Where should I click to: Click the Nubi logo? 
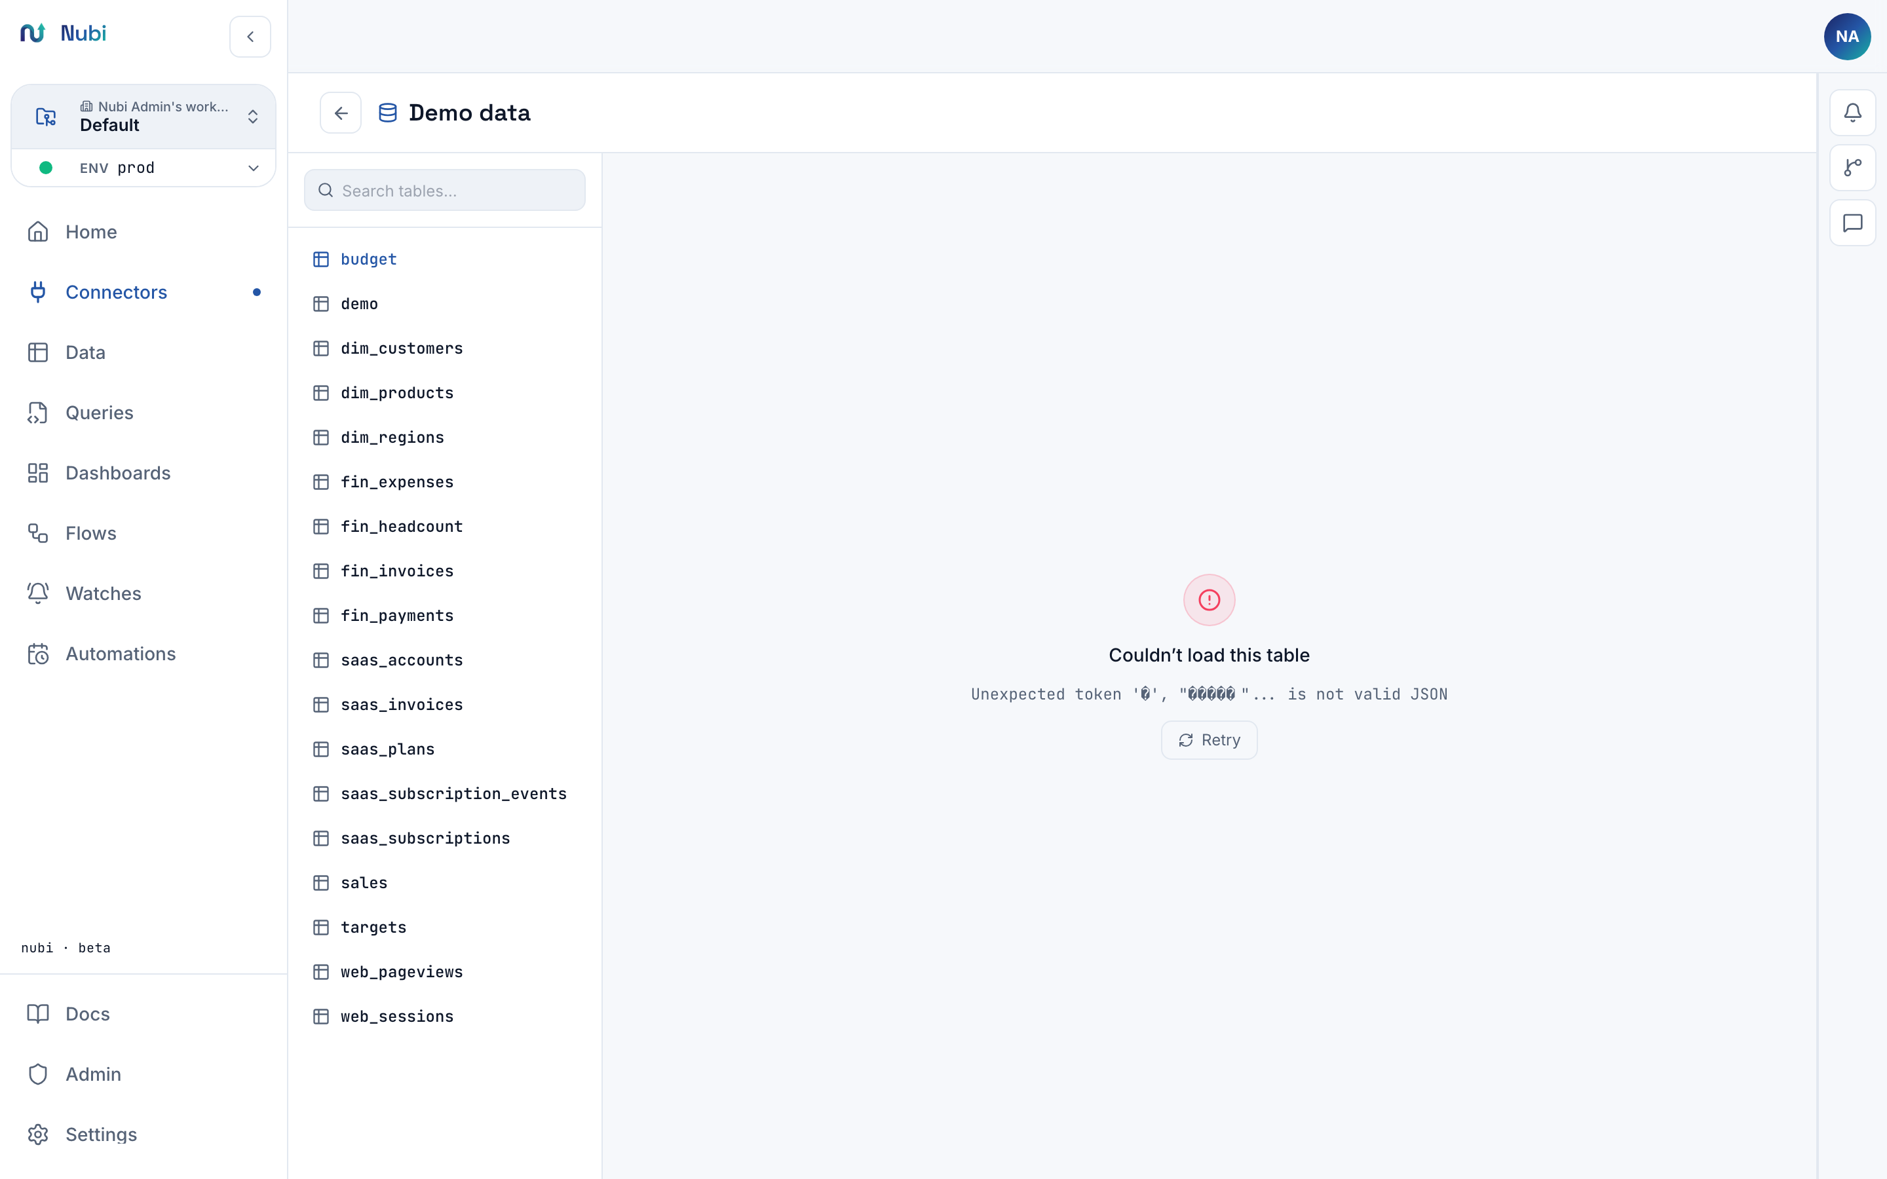(x=63, y=33)
